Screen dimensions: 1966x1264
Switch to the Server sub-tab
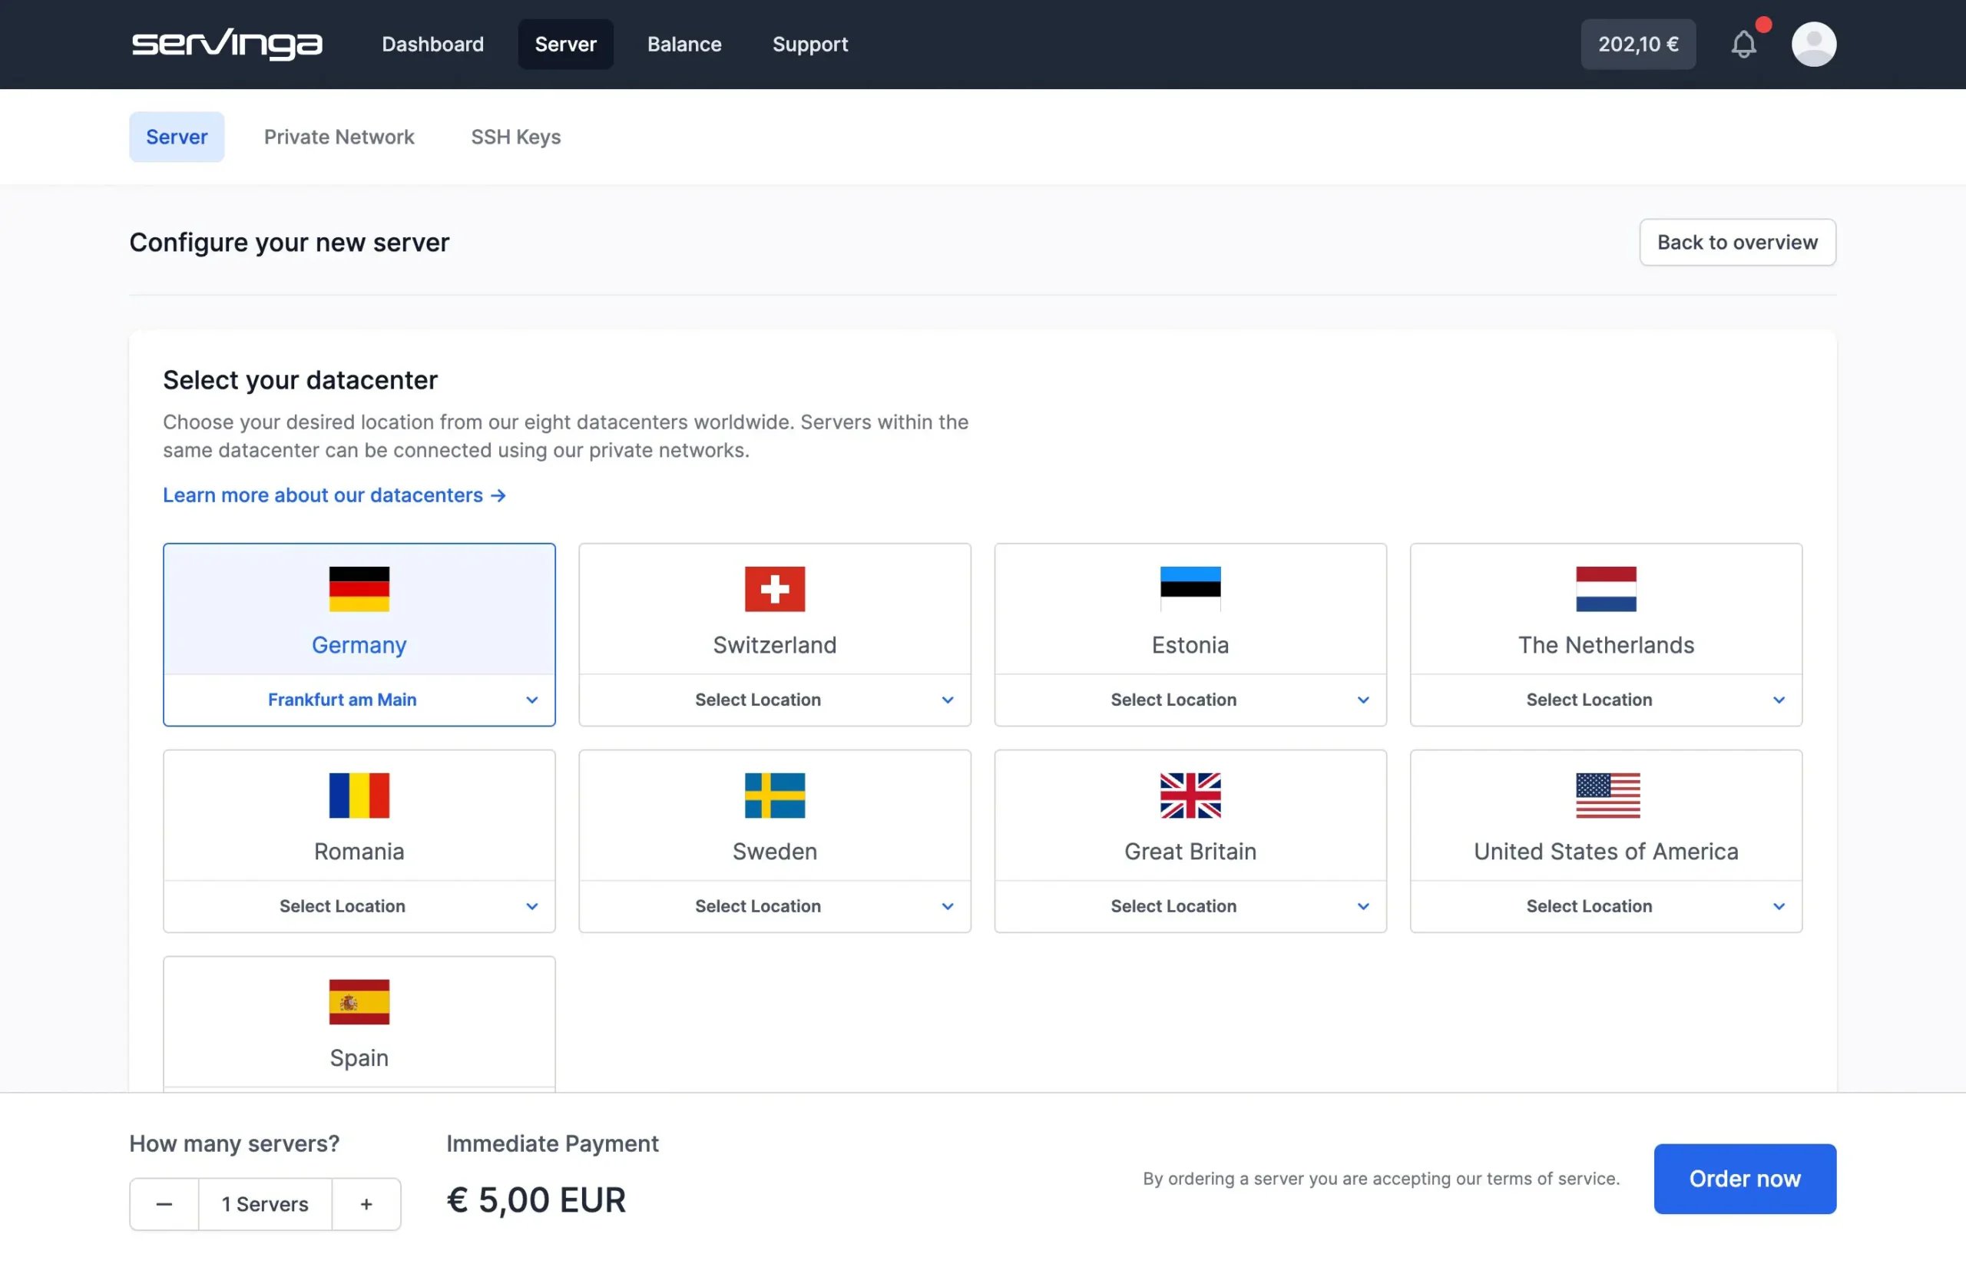(177, 137)
